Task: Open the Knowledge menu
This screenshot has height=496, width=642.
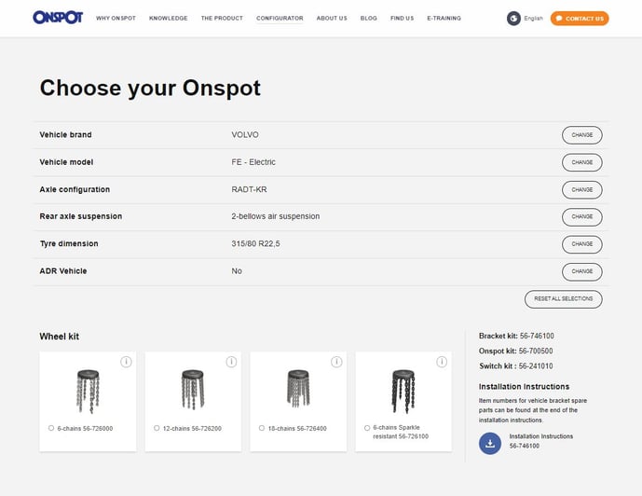Action: pyautogui.click(x=169, y=19)
